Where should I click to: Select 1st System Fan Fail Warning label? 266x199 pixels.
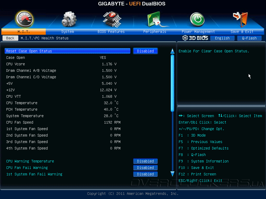pos(34,174)
